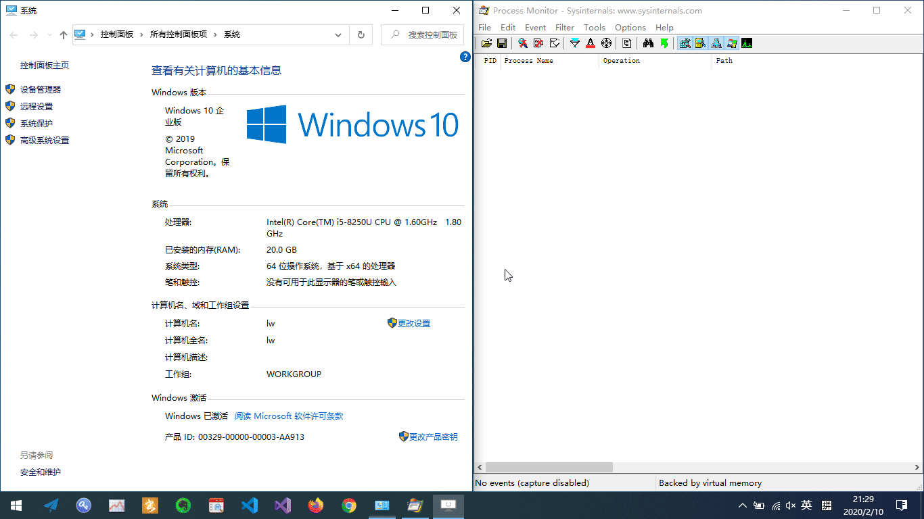Open 安全和维护 link
924x519 pixels.
(41, 472)
